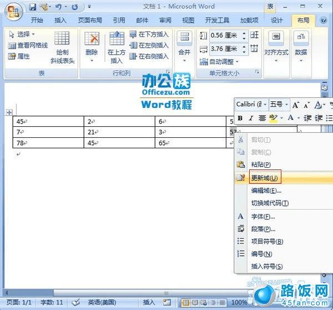
Task: Increase row height with stepper arrow
Action: 244,33
